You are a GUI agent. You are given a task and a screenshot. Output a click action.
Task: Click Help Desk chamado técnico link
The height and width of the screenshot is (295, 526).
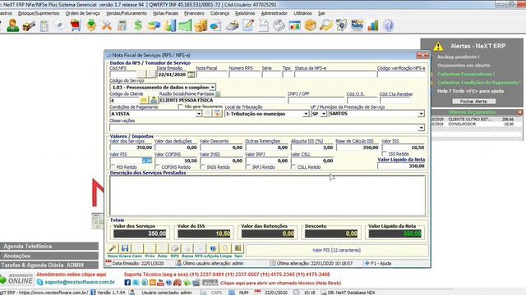(280, 283)
